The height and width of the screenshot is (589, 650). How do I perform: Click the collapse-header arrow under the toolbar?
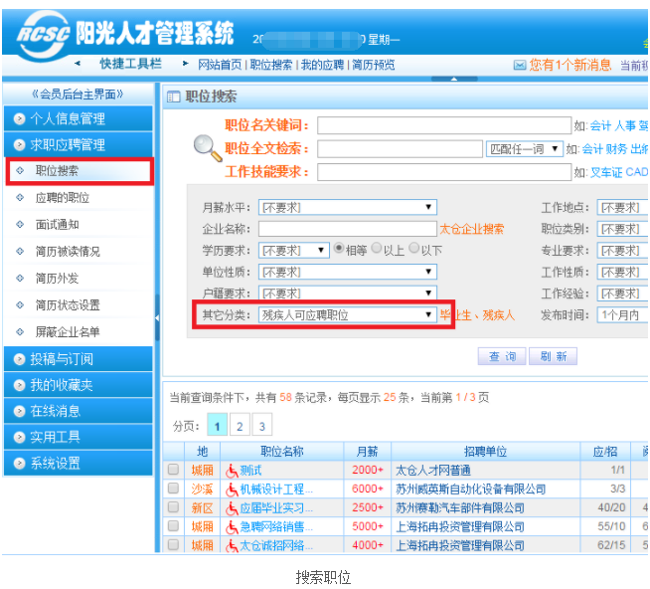(454, 79)
